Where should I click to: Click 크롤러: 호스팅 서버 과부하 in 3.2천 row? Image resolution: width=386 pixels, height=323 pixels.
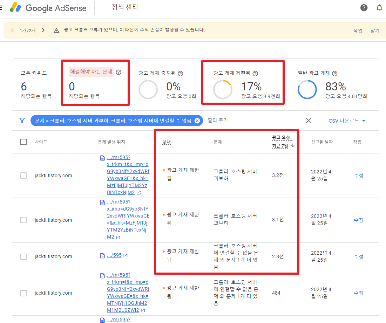tap(235, 175)
